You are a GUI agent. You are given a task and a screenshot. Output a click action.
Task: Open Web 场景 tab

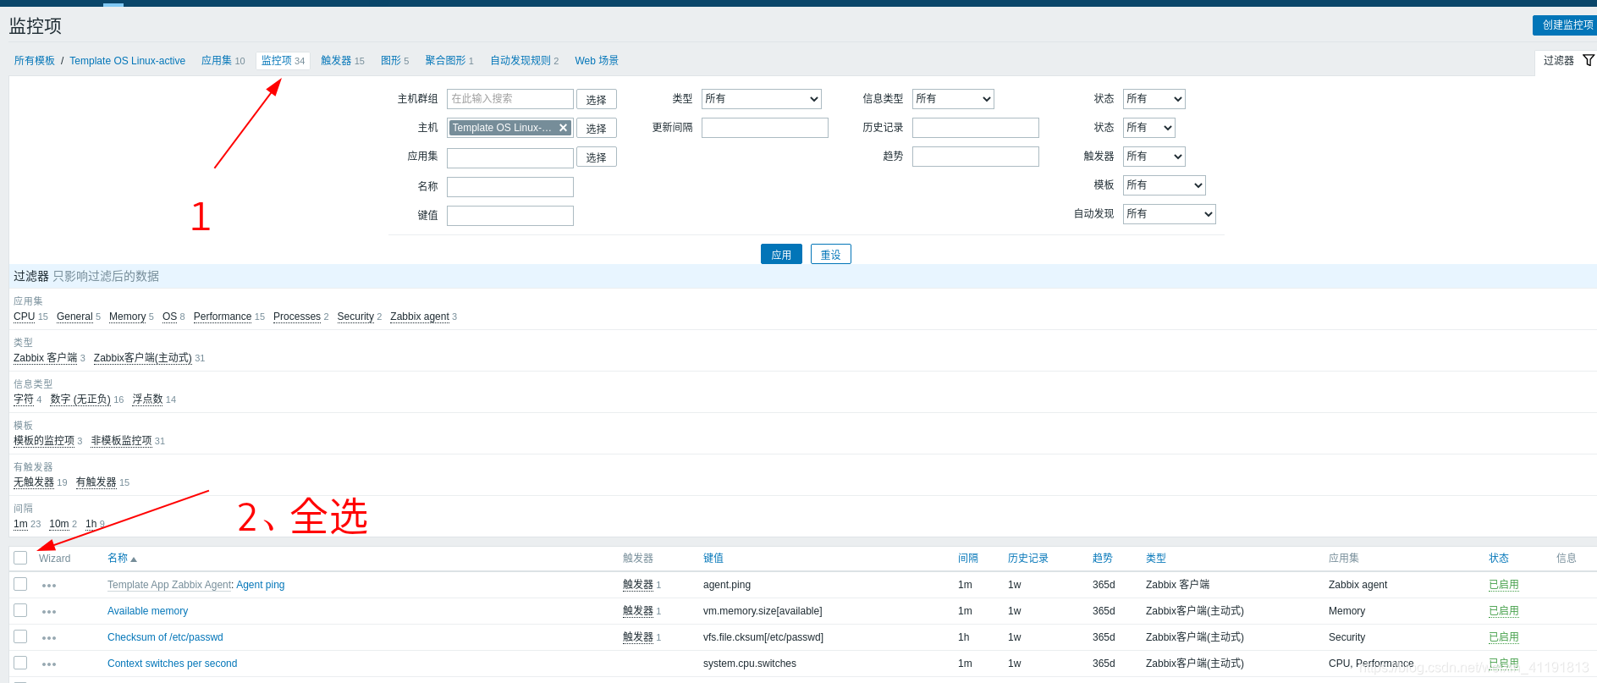pyautogui.click(x=597, y=61)
